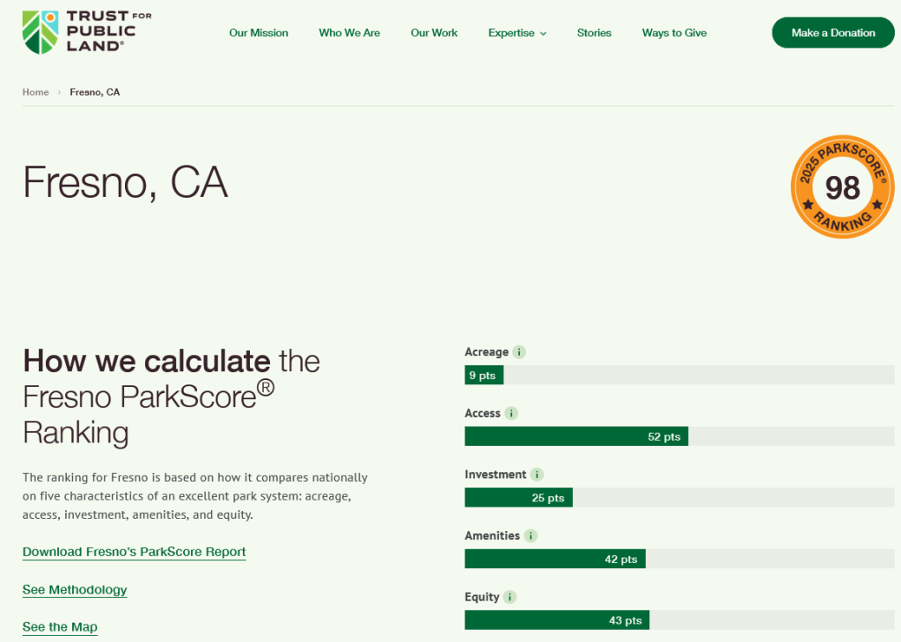Select the Fresno, CA page heading
The image size is (901, 642).
click(125, 183)
